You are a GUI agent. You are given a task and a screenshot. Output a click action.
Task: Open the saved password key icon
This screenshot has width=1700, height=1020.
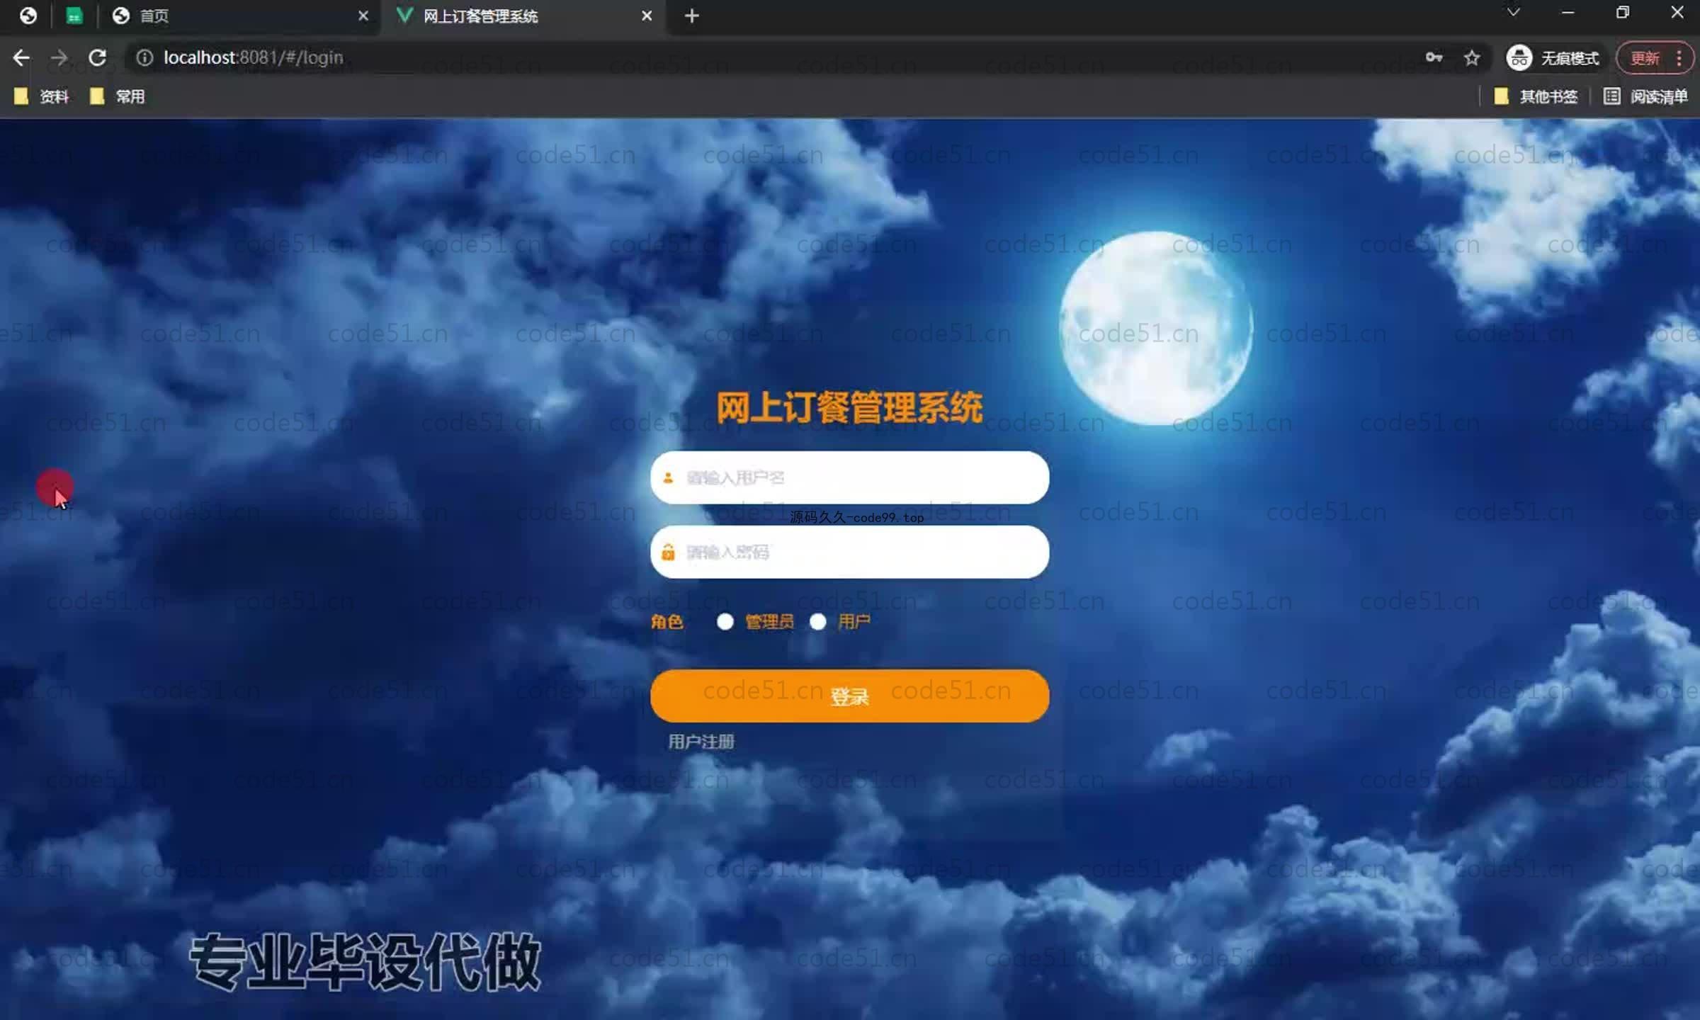coord(1434,57)
